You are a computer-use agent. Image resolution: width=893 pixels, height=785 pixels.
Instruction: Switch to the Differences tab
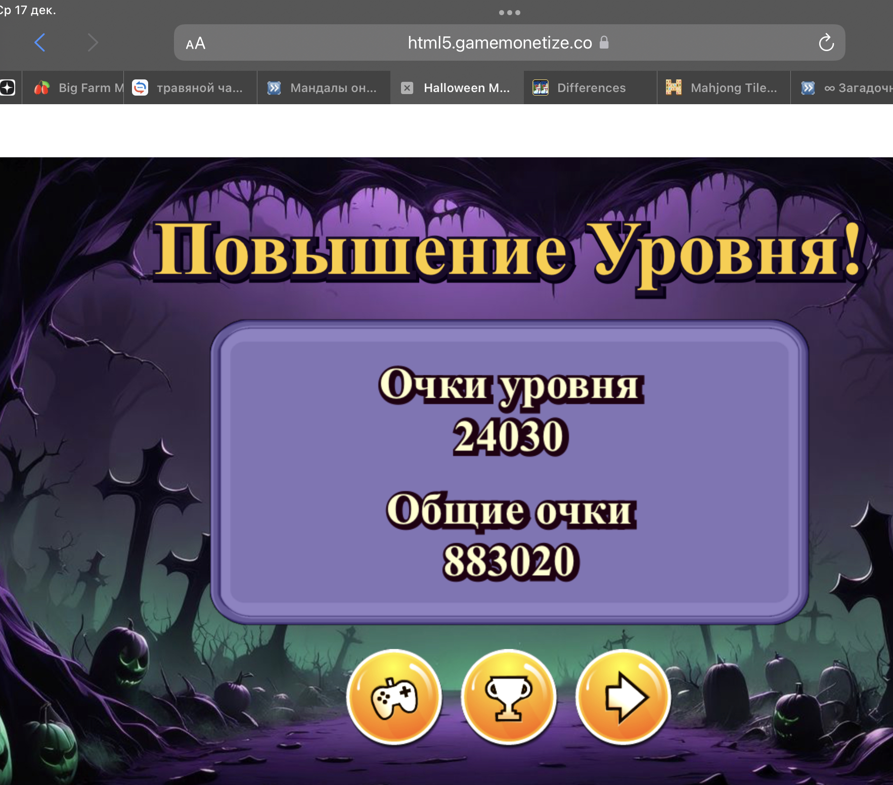tap(591, 88)
